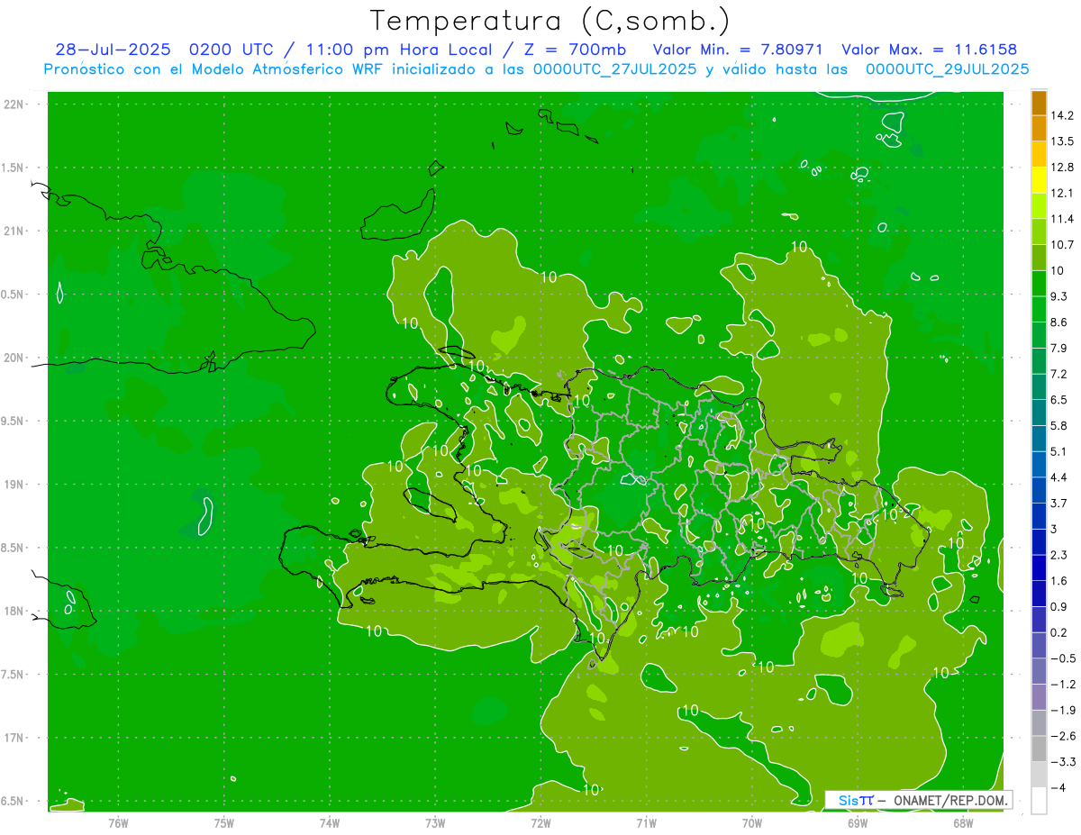
Task: Click the 11.4 colorbar value
Action: (1062, 219)
